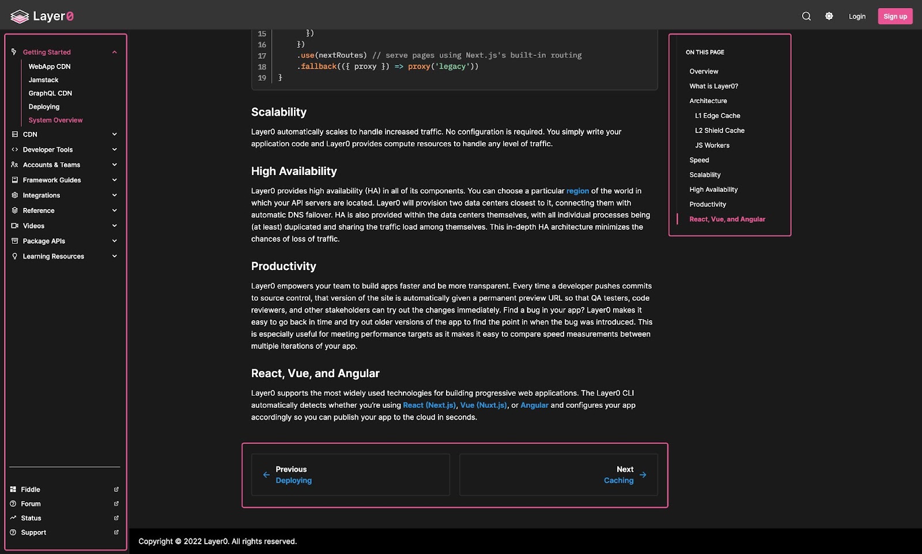
Task: Click the left arrow in Previous card
Action: click(x=266, y=475)
